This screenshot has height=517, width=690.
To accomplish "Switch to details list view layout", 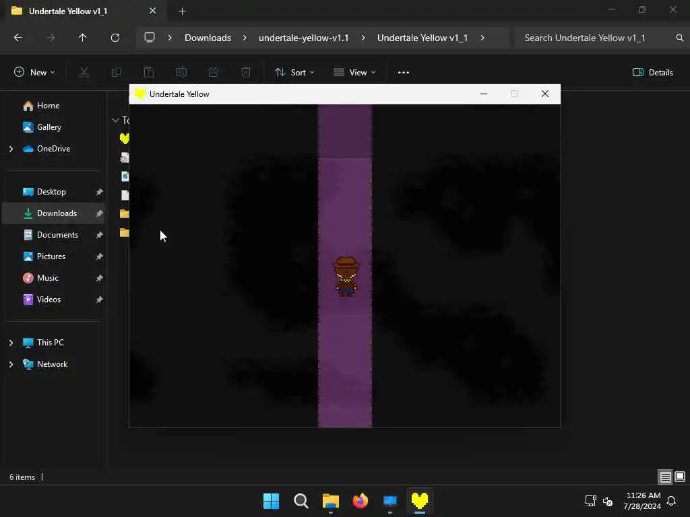I will (x=665, y=477).
